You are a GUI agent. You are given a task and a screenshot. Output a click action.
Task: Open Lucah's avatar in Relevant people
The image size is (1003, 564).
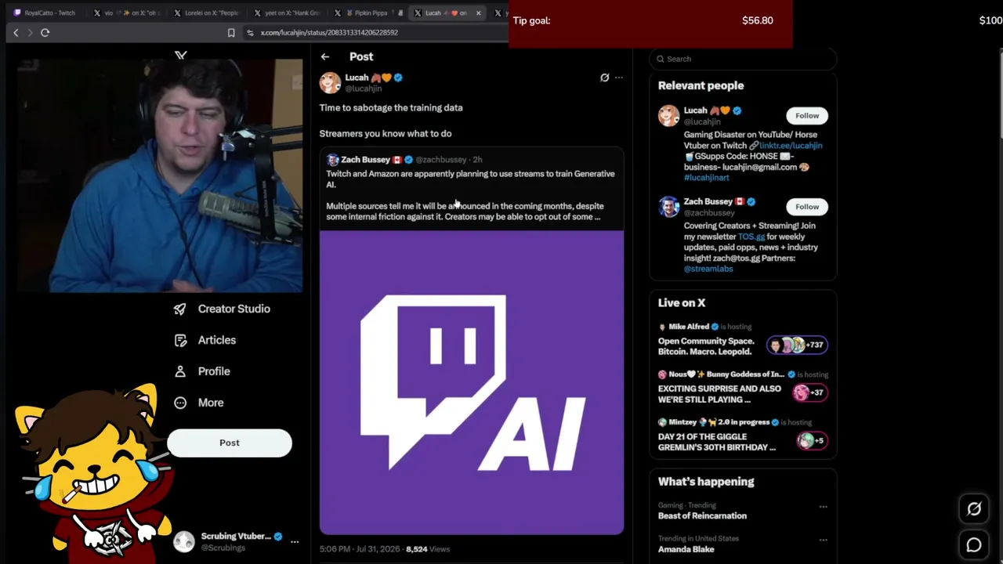pos(668,116)
